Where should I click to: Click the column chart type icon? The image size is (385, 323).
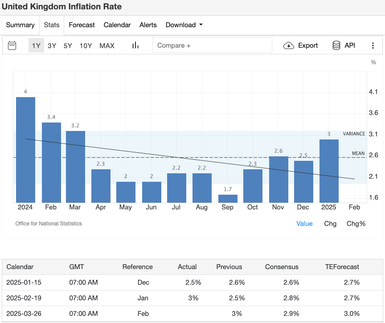pos(135,45)
